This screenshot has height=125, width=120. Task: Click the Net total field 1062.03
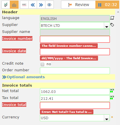(75, 92)
